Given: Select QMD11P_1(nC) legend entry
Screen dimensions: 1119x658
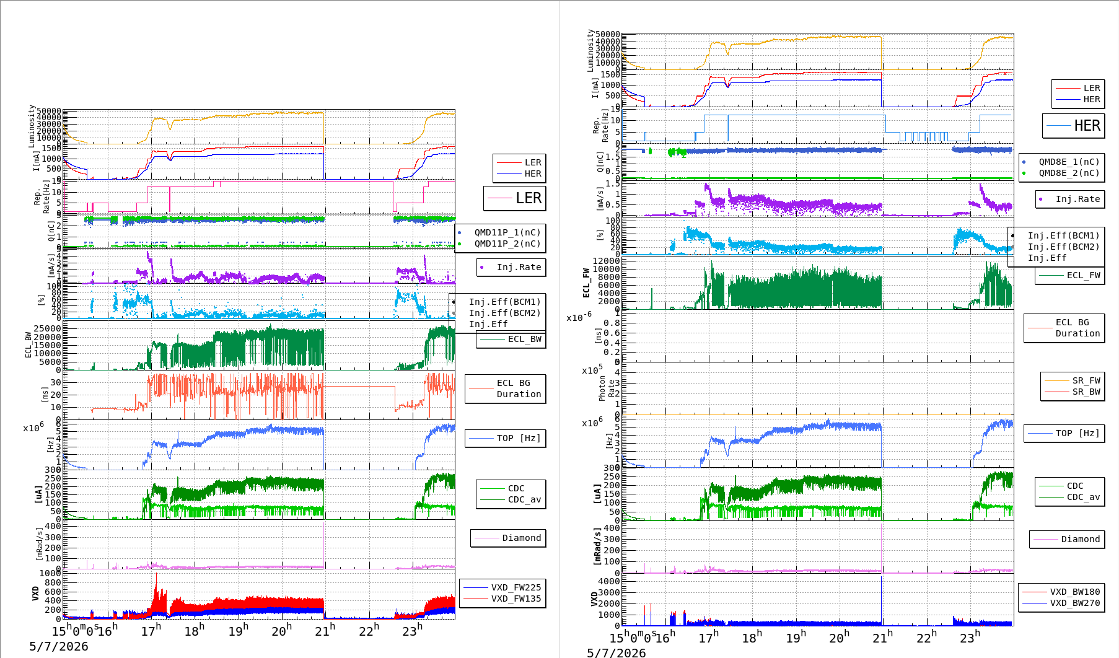Looking at the screenshot, I should (507, 232).
